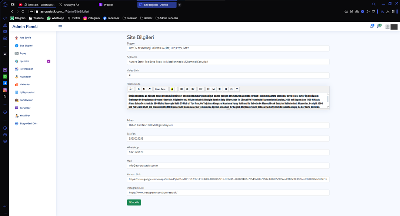
Task: Open the text color dropdown arrow
Action: click(176, 89)
